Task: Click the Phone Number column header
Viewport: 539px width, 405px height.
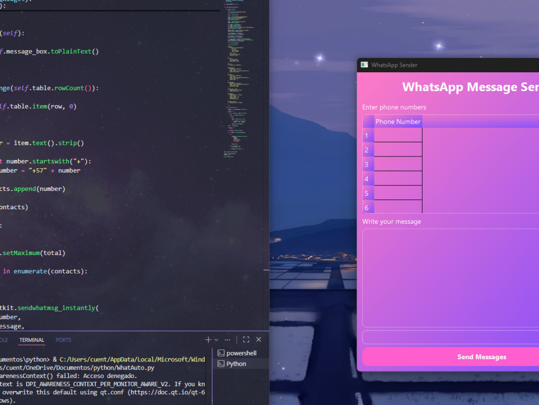Action: point(398,121)
